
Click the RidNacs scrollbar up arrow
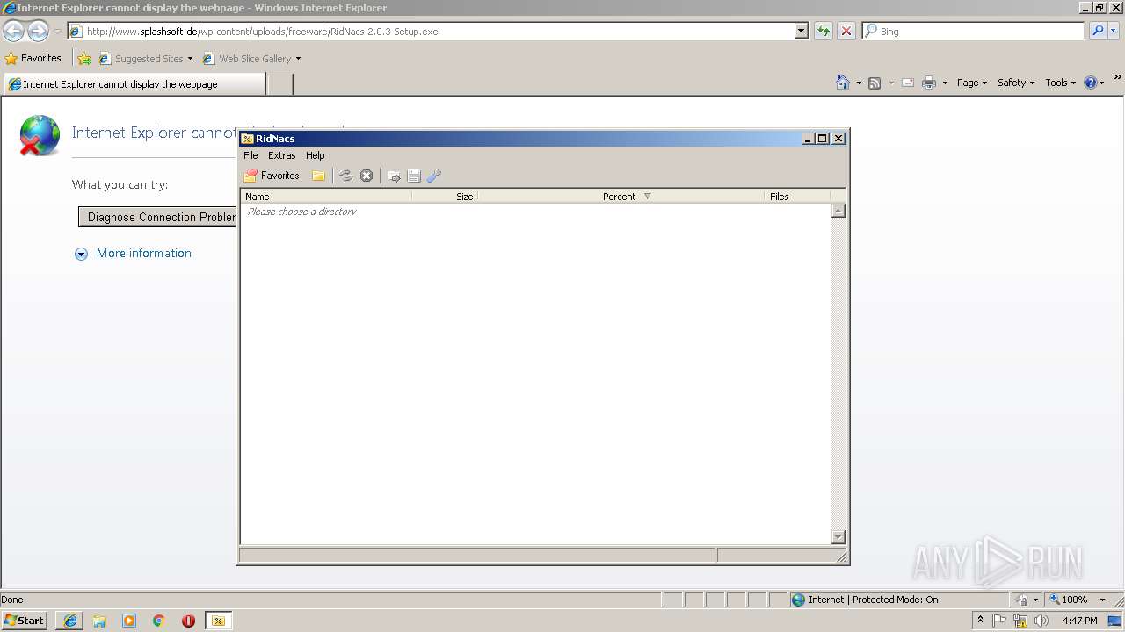[x=838, y=211]
